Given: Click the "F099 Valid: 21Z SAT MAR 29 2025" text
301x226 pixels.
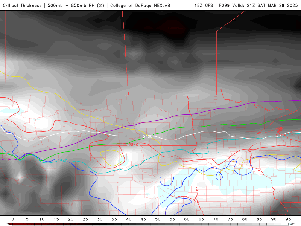Looking at the screenshot, I should click(258, 5).
